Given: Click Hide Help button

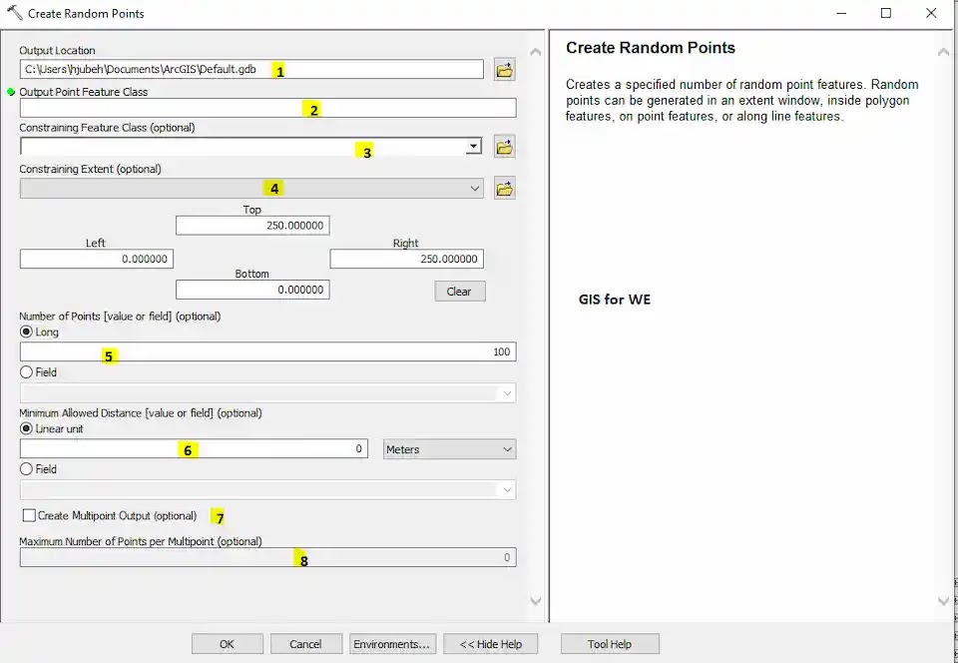Looking at the screenshot, I should (491, 644).
